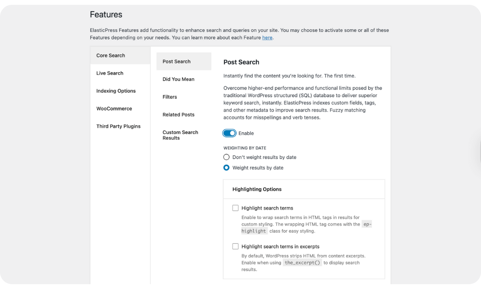Click the "here" learn more link
481x289 pixels.
point(267,38)
